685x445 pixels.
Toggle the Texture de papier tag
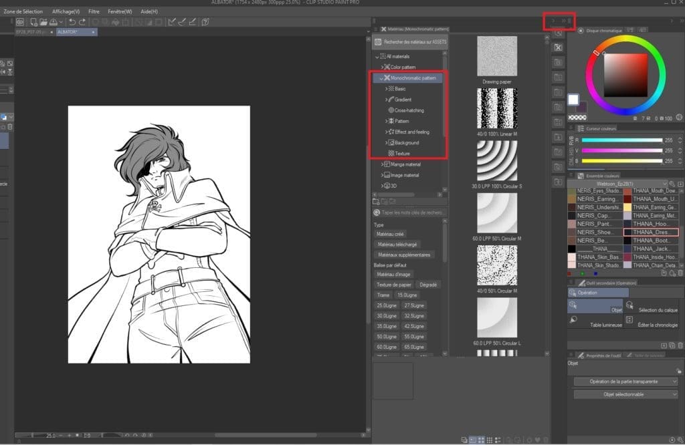coord(394,285)
